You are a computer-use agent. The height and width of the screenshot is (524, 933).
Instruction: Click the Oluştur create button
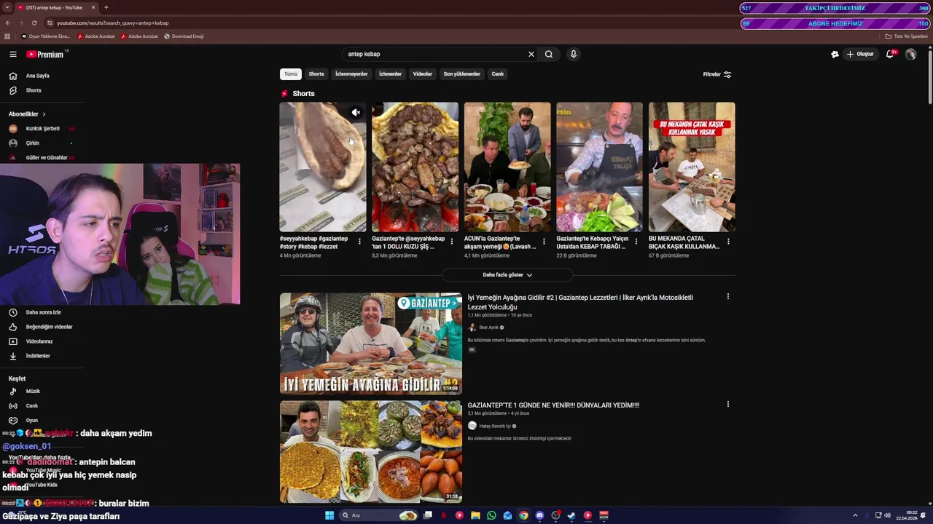860,54
